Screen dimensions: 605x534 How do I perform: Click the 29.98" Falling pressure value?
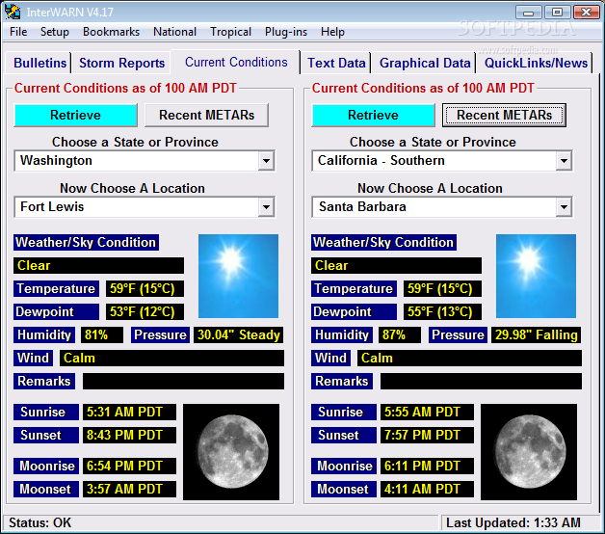click(537, 334)
